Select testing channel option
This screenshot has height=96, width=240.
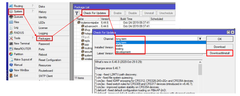pos(119,49)
